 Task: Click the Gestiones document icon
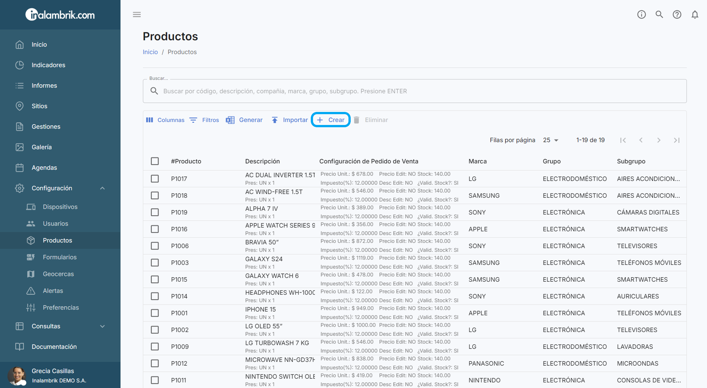pos(20,126)
